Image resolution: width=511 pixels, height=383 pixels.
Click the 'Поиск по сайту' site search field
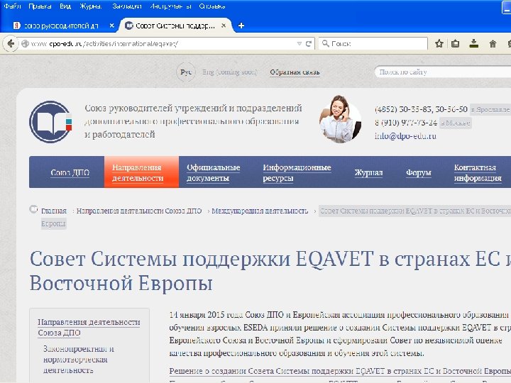[x=443, y=72]
